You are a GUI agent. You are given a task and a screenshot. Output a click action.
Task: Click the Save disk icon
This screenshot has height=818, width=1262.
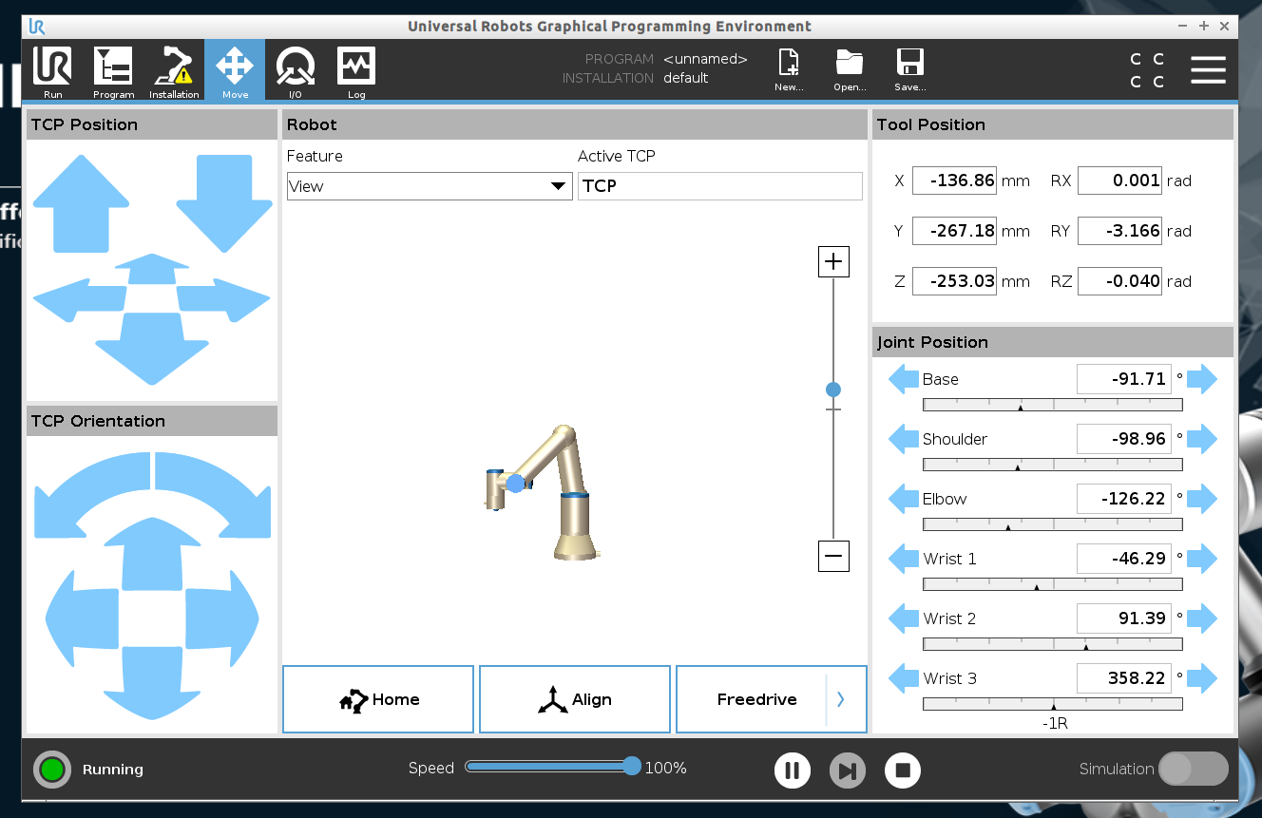(x=909, y=70)
